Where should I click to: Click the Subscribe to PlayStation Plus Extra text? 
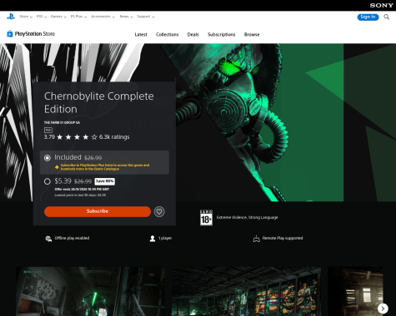click(x=105, y=167)
